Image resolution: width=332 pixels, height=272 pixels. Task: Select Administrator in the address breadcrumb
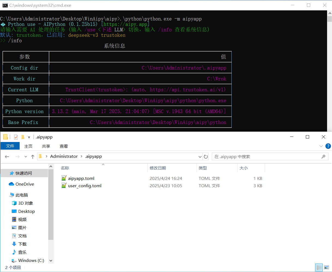tap(64, 156)
